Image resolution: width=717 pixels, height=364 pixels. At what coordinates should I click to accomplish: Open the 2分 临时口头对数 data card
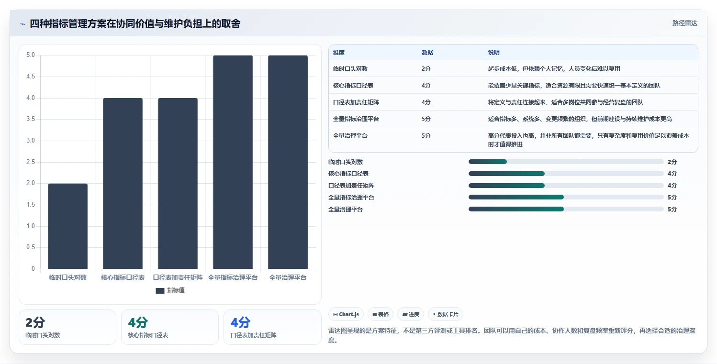pos(67,327)
